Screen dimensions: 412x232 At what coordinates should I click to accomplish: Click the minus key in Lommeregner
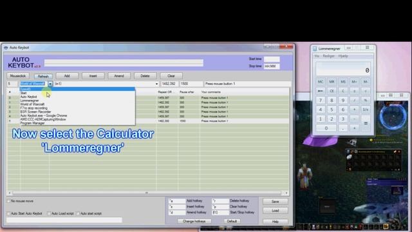(354, 119)
